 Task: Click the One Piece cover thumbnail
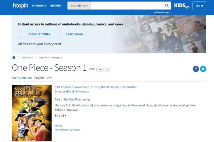32,113
